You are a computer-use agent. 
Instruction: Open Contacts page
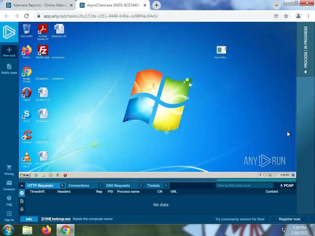pyautogui.click(x=9, y=185)
